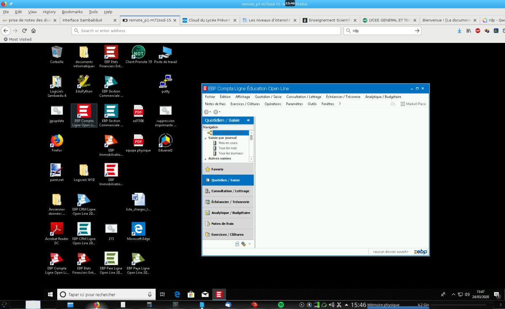
Task: Collapse the Autres saisies tree group
Action: pos(205,159)
